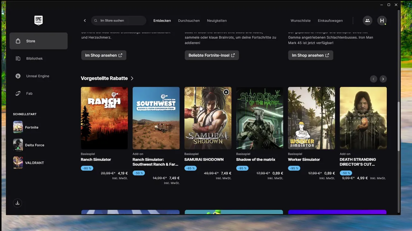Screen dimensions: 412x231
Task: Click Ranch Simulator: Southwest Ranch title
Action: tap(155, 162)
